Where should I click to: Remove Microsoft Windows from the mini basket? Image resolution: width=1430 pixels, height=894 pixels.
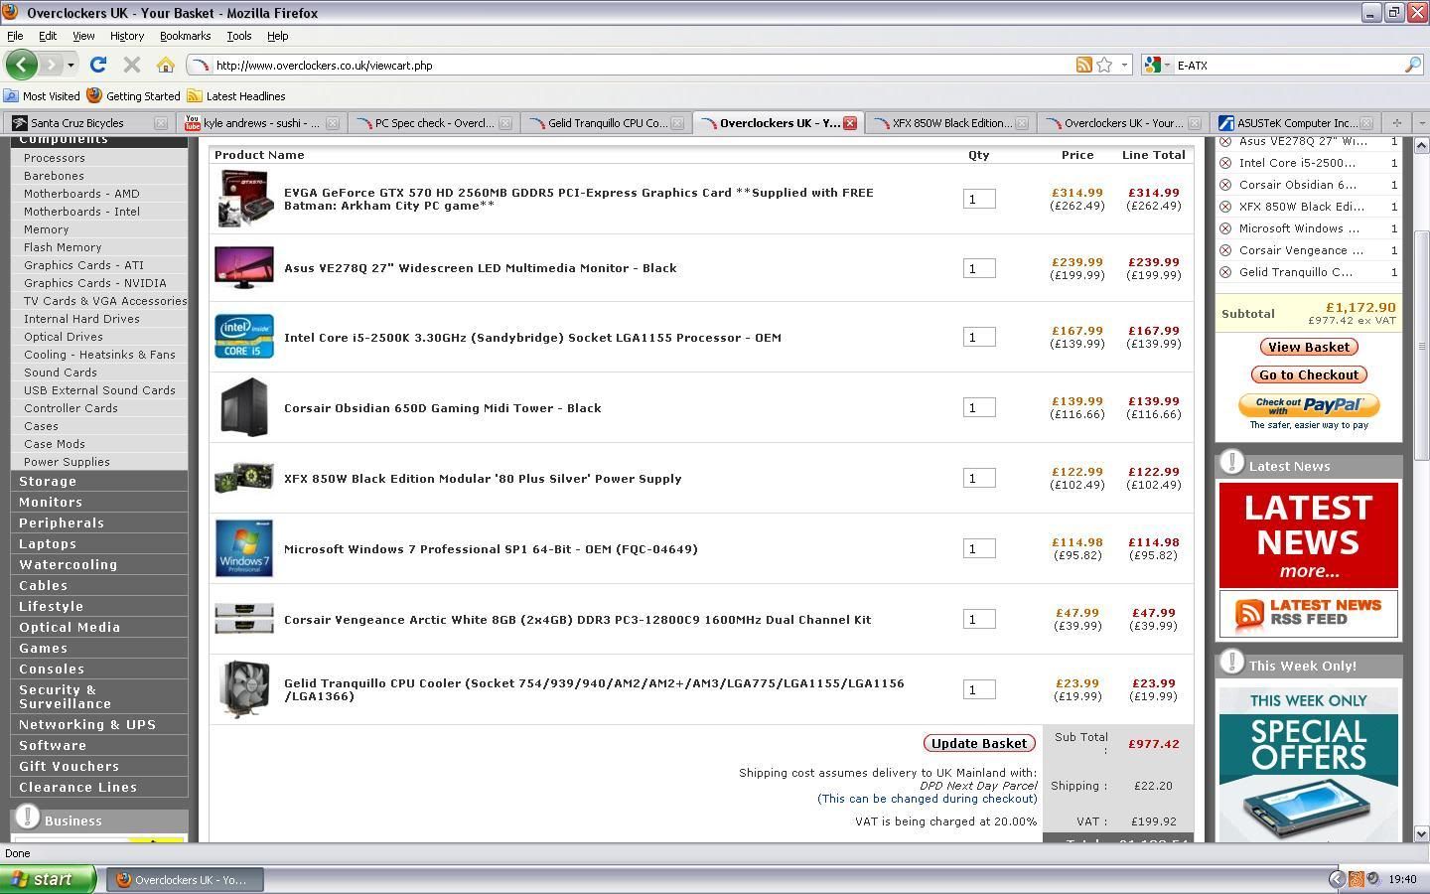[x=1225, y=228]
